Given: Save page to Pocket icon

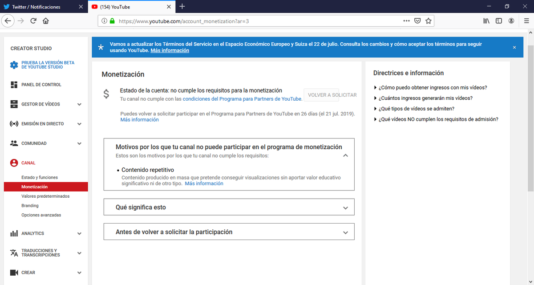Looking at the screenshot, I should (417, 21).
